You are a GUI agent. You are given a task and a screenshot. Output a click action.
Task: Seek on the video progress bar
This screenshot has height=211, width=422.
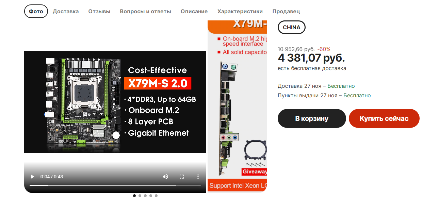[115, 185]
